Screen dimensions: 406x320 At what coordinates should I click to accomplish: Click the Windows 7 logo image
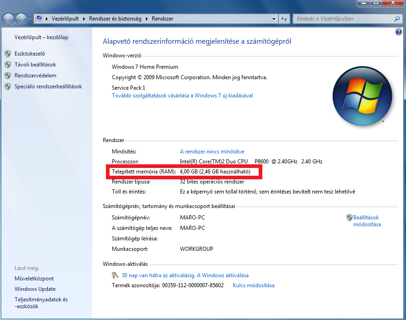(x=362, y=96)
